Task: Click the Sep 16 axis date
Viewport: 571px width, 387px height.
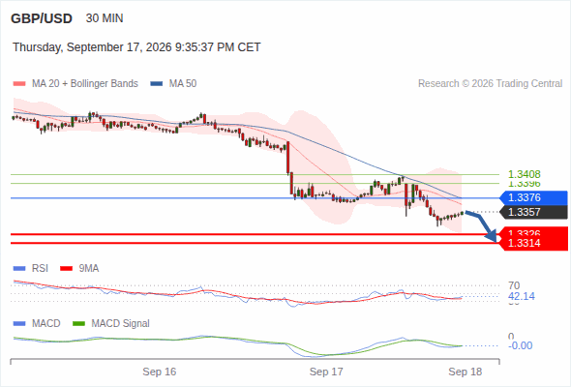Action: [159, 372]
